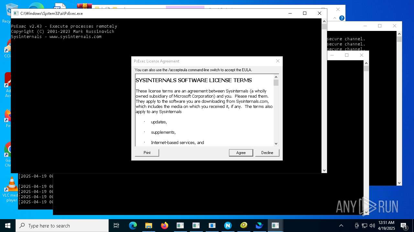The image size is (414, 232).
Task: Switch to the second console window on the taskbar
Action: (196, 226)
